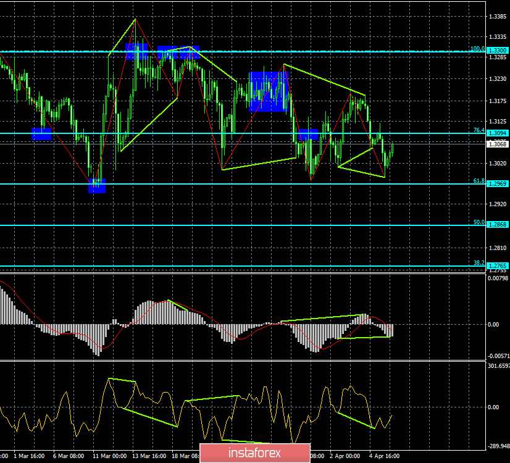The image size is (510, 463).
Task: Click the 13 Mar 16:00 time label
Action: click(149, 456)
